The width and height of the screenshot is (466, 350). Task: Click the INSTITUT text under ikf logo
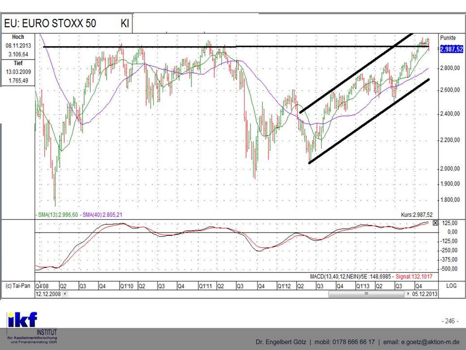pyautogui.click(x=47, y=332)
